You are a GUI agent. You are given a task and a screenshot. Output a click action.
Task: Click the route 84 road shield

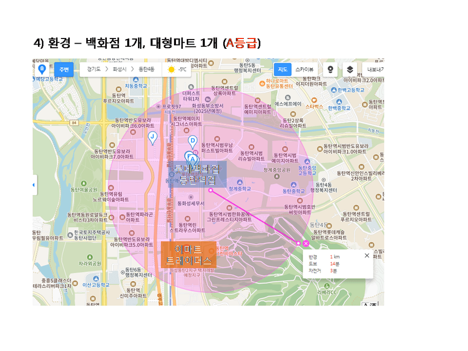click(74, 123)
